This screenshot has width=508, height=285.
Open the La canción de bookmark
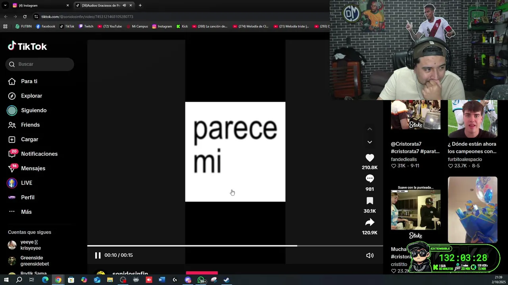[x=210, y=27]
